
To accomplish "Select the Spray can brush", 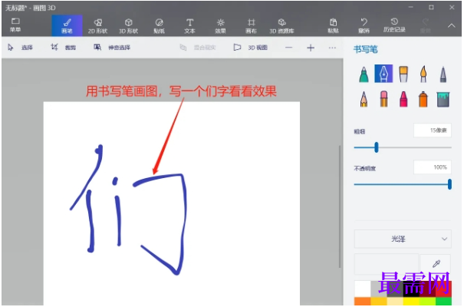I will (x=423, y=99).
